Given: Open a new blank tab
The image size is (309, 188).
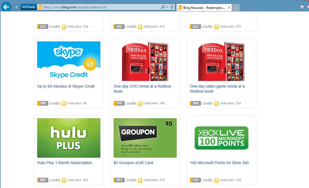Looking at the screenshot, I should (236, 8).
